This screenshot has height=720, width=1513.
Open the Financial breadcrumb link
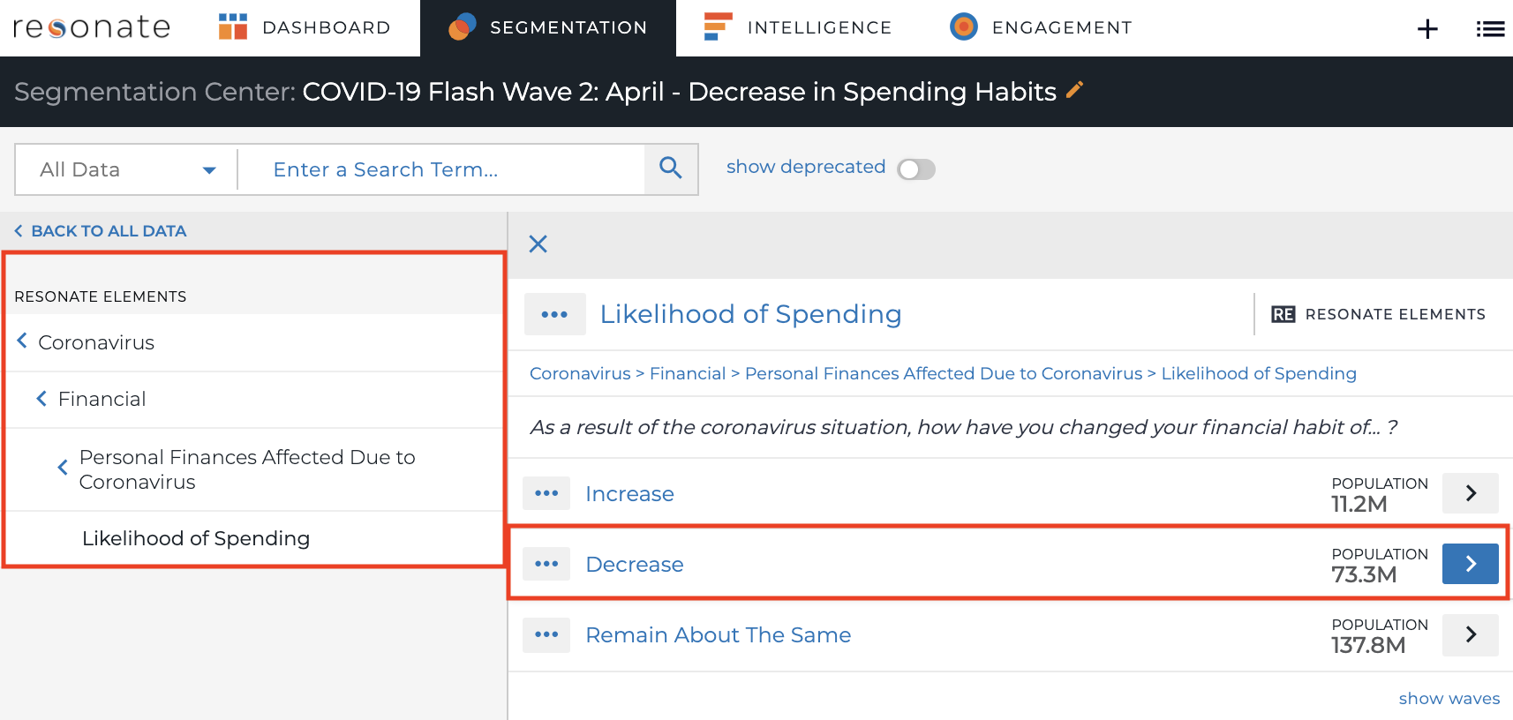pyautogui.click(x=688, y=373)
